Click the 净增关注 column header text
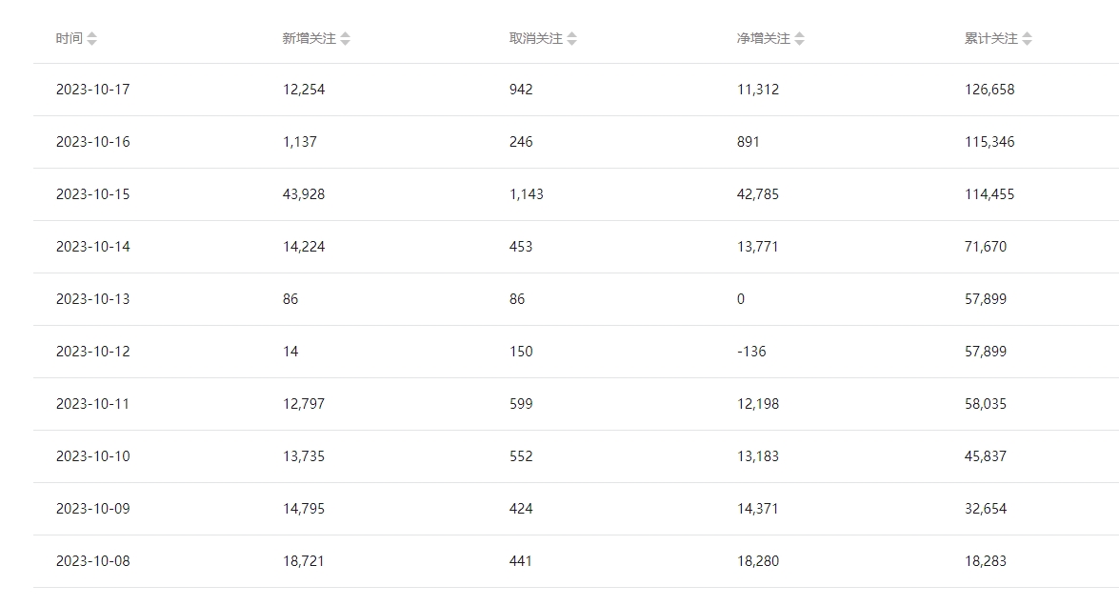 coord(763,39)
